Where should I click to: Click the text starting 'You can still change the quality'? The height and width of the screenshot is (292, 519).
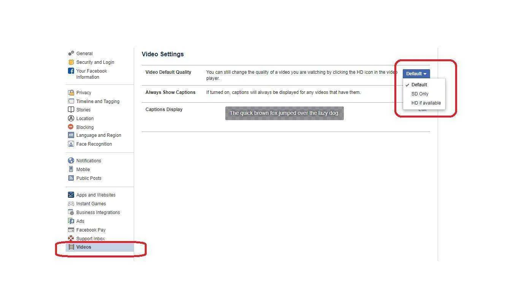point(302,75)
